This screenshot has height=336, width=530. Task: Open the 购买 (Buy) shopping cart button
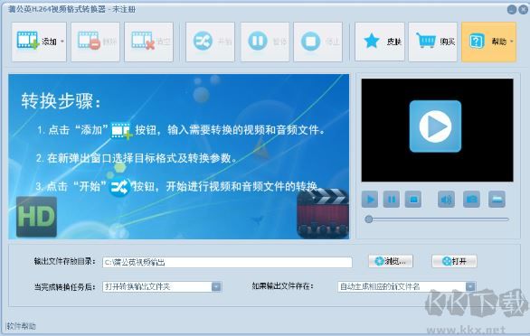coord(432,42)
